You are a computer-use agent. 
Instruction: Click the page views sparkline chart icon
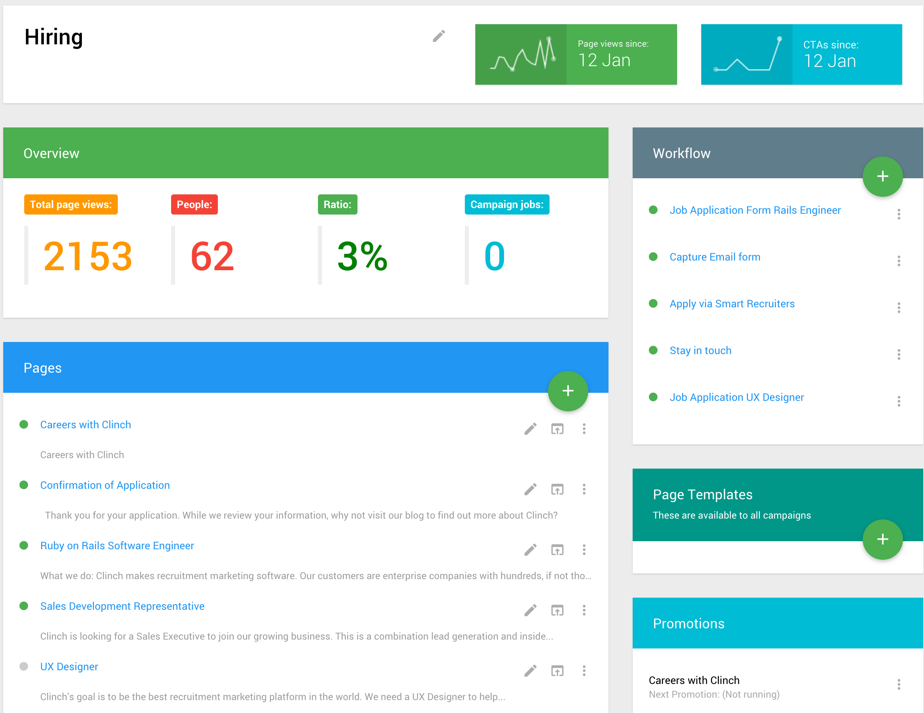point(523,54)
